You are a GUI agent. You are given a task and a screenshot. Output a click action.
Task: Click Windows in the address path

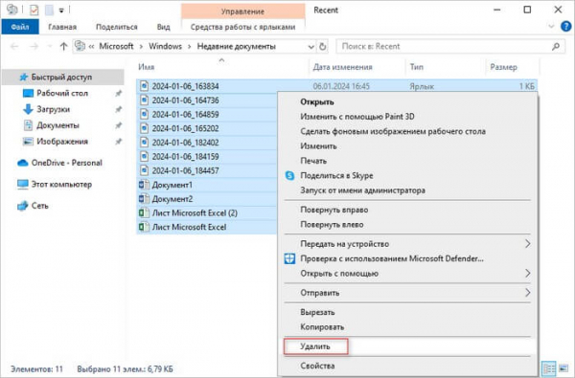tap(165, 47)
